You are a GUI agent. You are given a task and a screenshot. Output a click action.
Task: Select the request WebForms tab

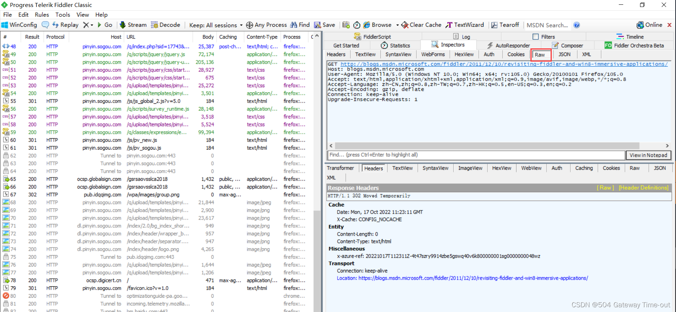pos(433,54)
